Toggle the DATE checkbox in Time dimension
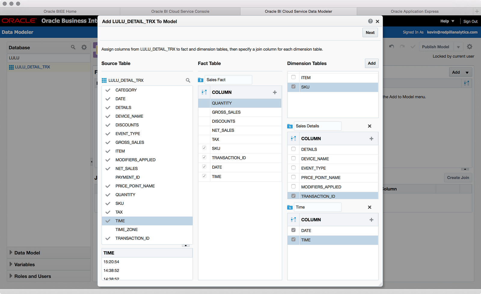This screenshot has width=481, height=294. pyautogui.click(x=293, y=230)
